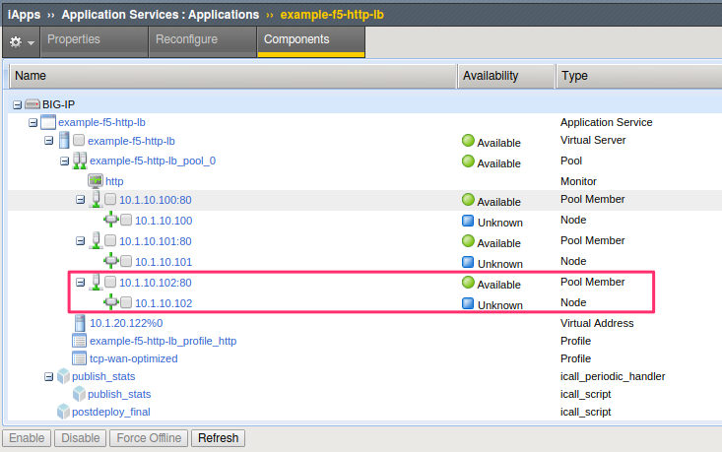Click the BIG-IP device icon
The height and width of the screenshot is (452, 722).
[x=33, y=104]
